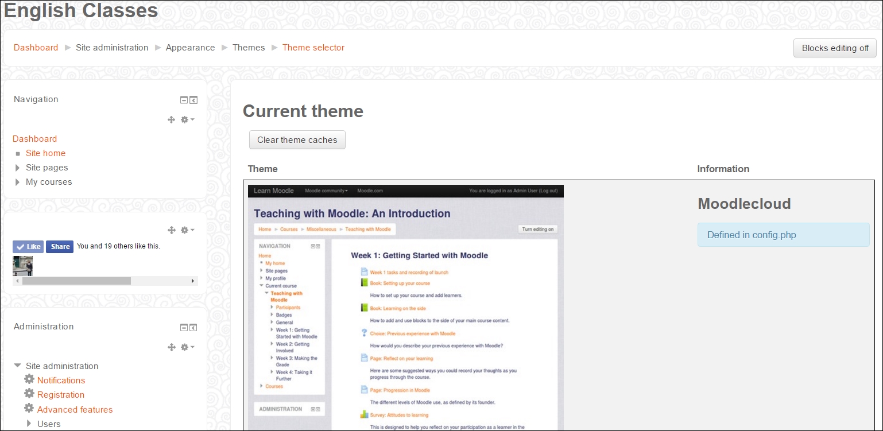883x431 pixels.
Task: Click the My courses label
Action: pos(49,182)
